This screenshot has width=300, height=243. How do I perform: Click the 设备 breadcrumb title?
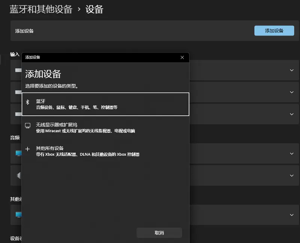click(x=94, y=9)
